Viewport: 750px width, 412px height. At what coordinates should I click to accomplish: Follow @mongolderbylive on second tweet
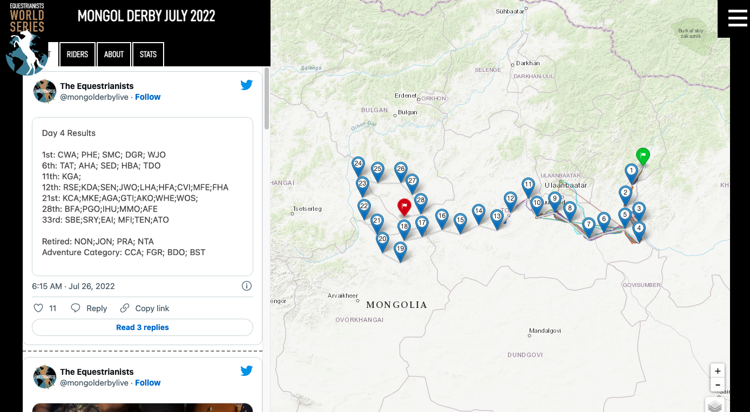click(x=148, y=383)
